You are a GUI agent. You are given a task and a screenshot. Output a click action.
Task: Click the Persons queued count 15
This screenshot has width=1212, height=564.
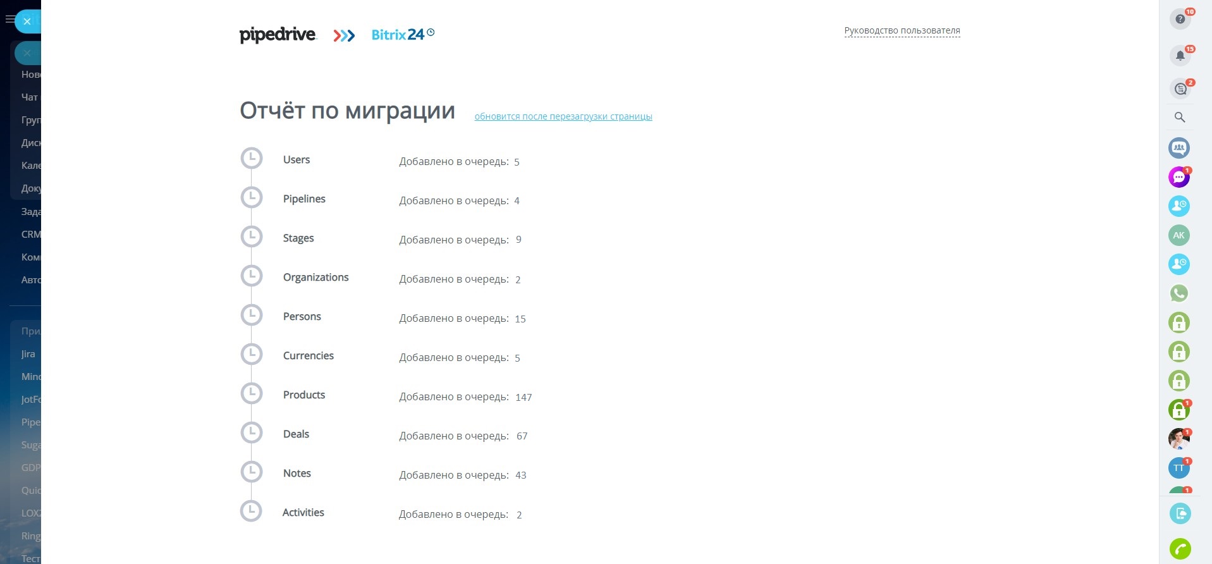click(520, 319)
